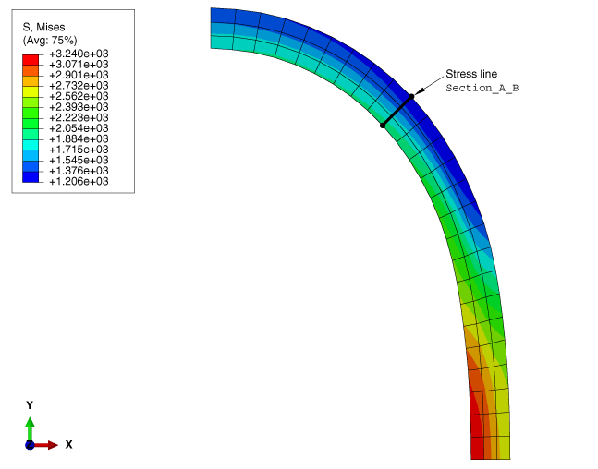This screenshot has height=469, width=598.
Task: Select the Section_A_B annotation text
Action: pyautogui.click(x=482, y=88)
